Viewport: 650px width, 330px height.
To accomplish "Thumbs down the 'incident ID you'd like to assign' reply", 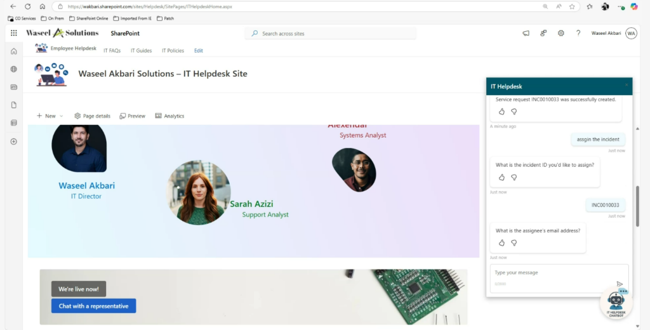I will tap(514, 178).
